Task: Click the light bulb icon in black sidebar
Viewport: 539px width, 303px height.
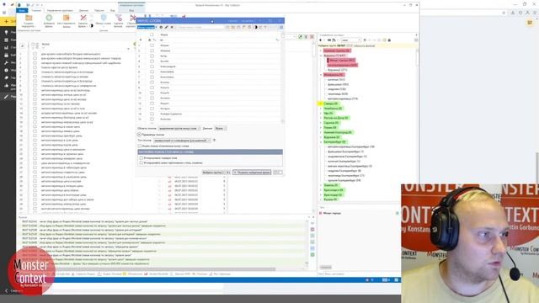Action: pos(6,32)
